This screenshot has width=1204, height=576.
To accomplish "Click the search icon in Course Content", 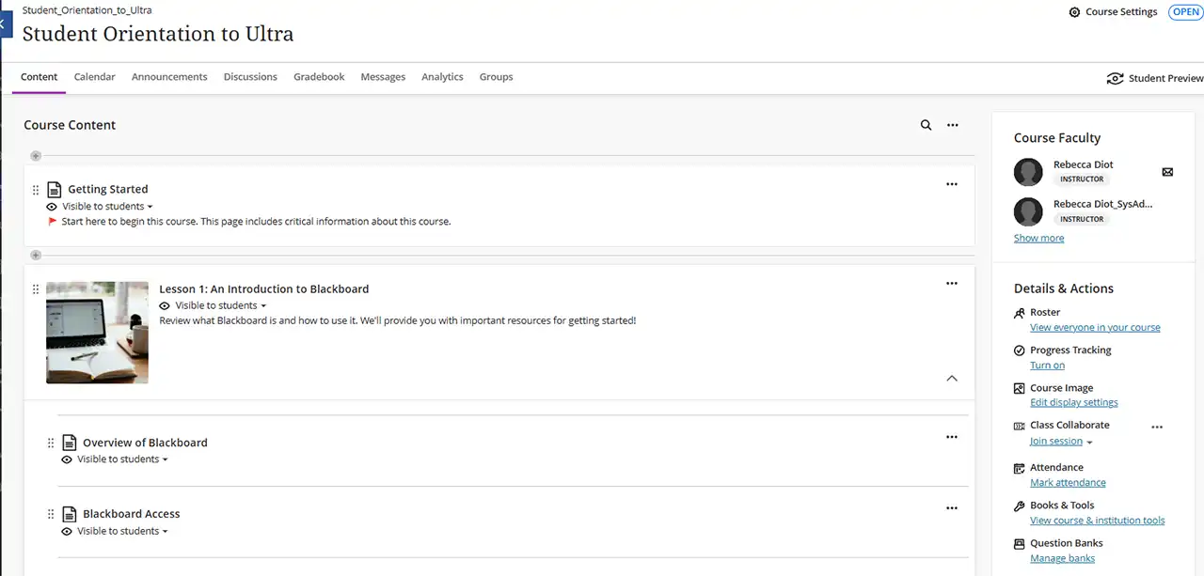I will point(926,125).
